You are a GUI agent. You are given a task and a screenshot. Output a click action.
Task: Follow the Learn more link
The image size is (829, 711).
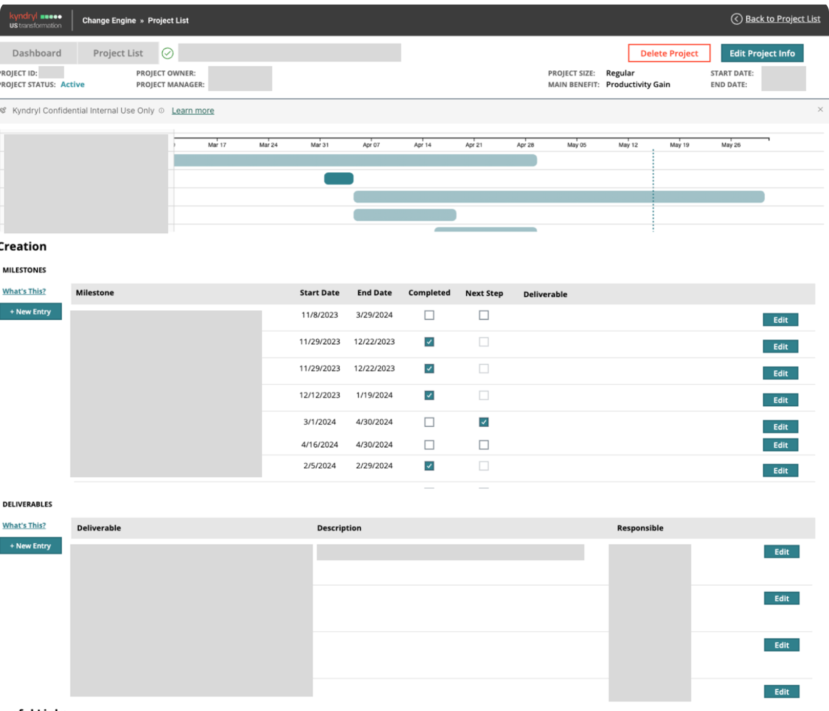(192, 110)
